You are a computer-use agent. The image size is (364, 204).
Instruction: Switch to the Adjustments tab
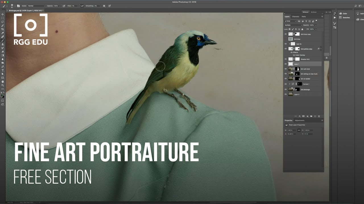point(299,120)
